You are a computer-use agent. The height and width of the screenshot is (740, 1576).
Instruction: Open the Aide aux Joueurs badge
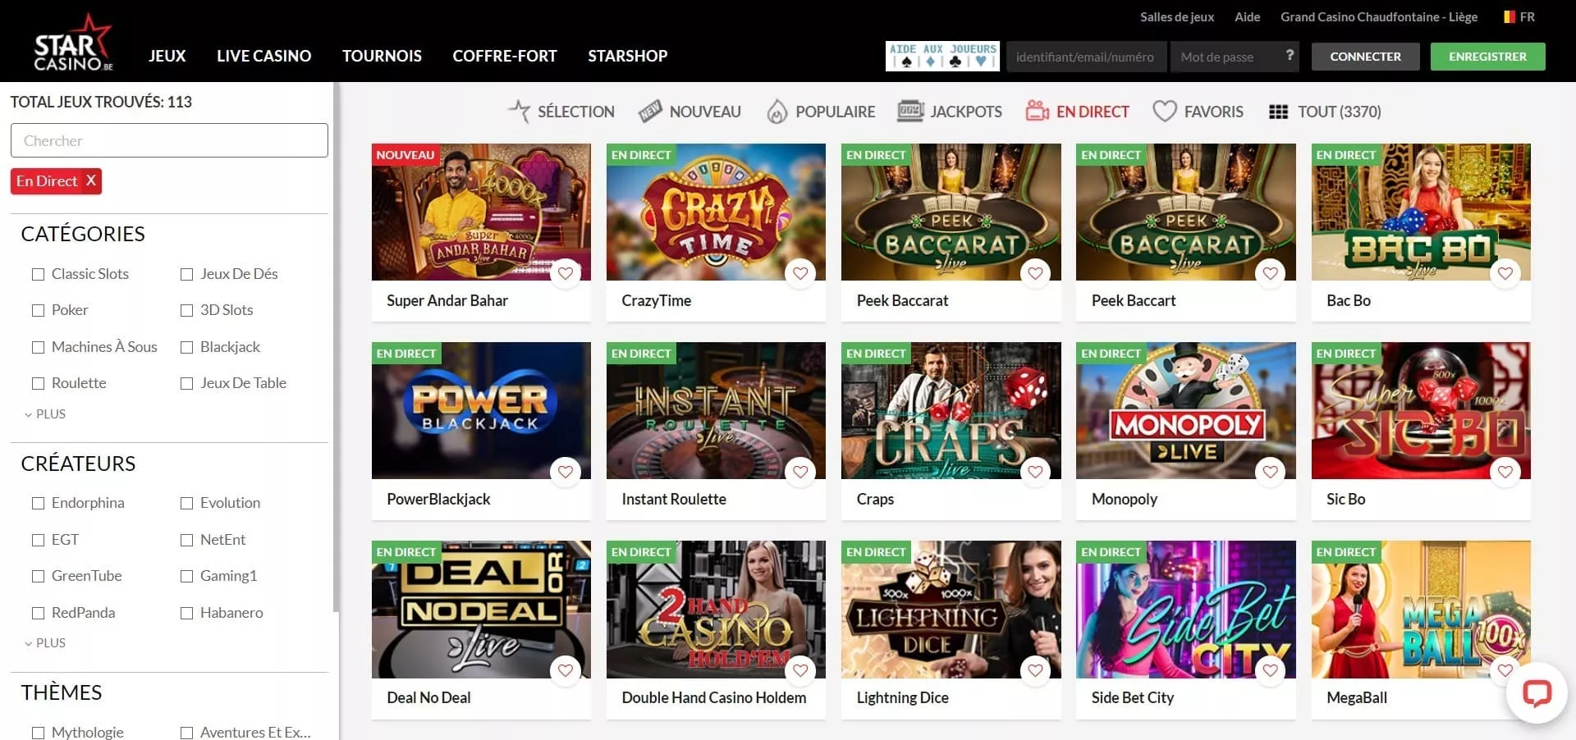click(942, 56)
